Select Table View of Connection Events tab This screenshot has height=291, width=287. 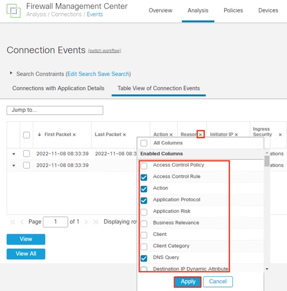pos(159,88)
